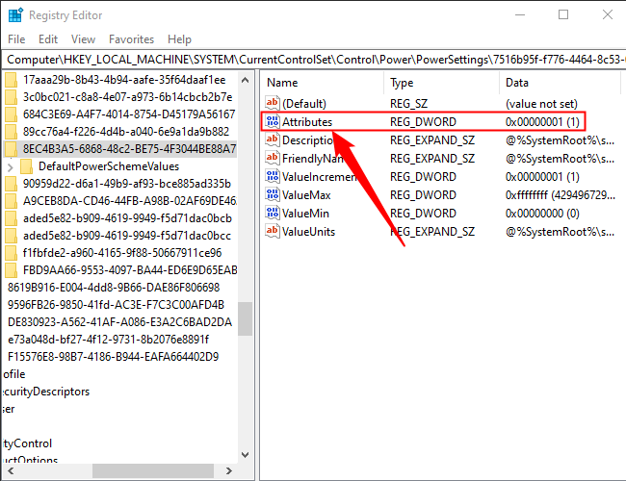626x481 pixels.
Task: Click folder icon of key aded5e82-b909-4619-9949-f5d71dac0bcb
Action: pyautogui.click(x=12, y=218)
